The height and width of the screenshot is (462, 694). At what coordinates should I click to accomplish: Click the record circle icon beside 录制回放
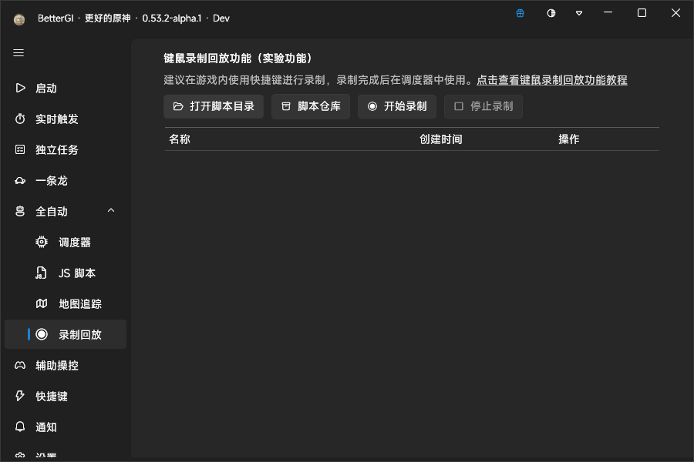42,334
